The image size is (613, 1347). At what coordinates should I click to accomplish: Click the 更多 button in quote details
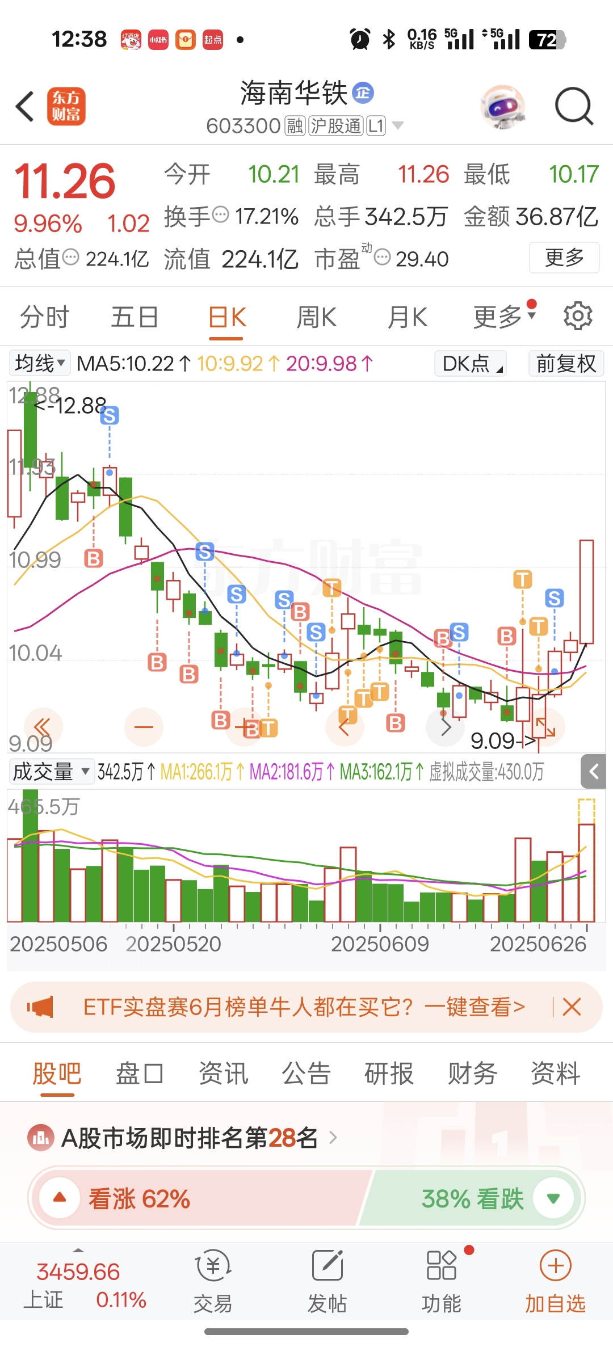564,258
